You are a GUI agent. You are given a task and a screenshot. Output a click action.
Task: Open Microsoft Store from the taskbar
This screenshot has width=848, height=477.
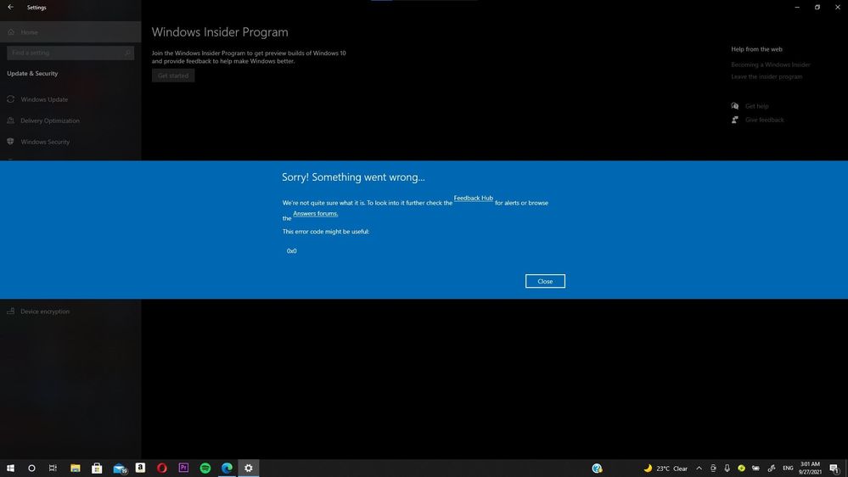(97, 469)
